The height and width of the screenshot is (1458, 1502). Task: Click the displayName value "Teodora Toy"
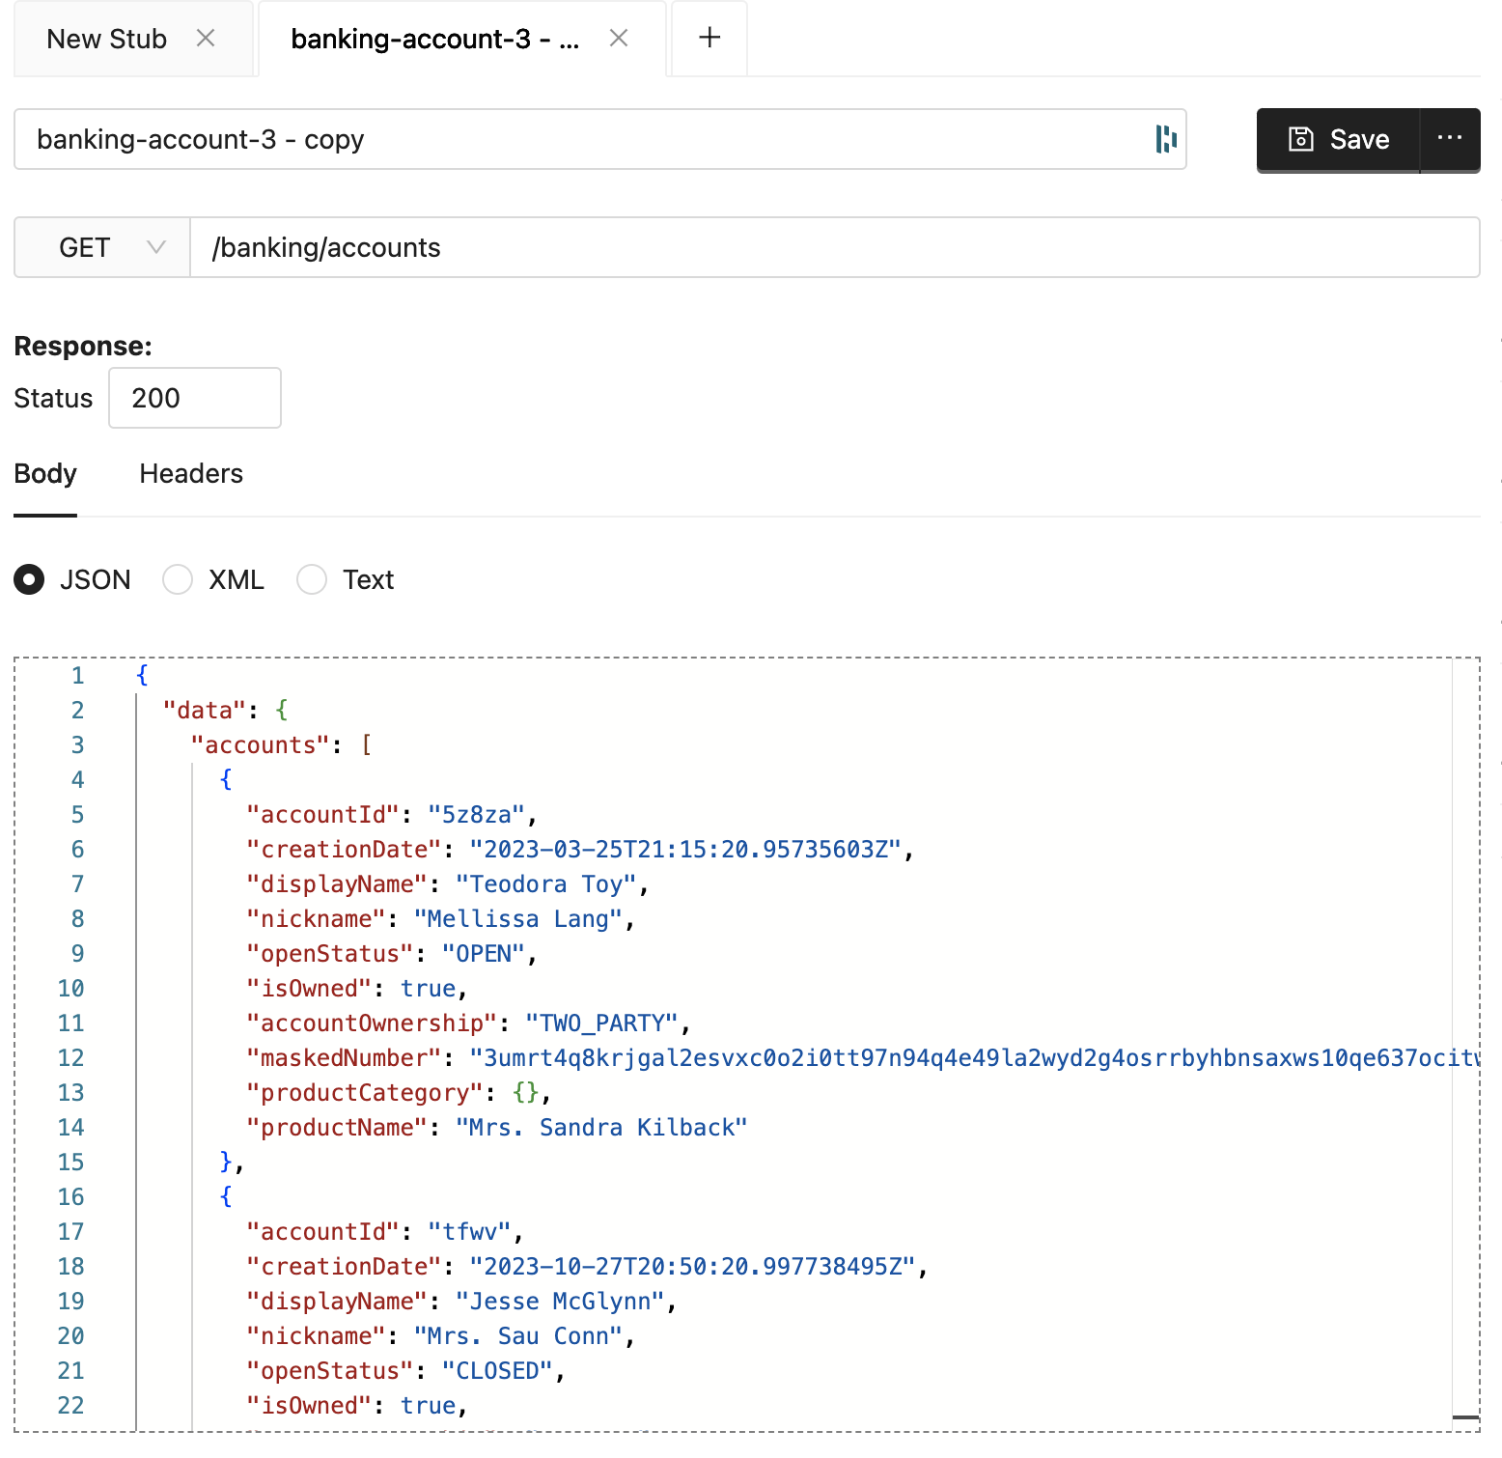[545, 883]
